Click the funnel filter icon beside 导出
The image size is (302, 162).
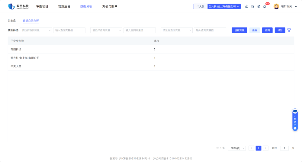[x=289, y=30]
